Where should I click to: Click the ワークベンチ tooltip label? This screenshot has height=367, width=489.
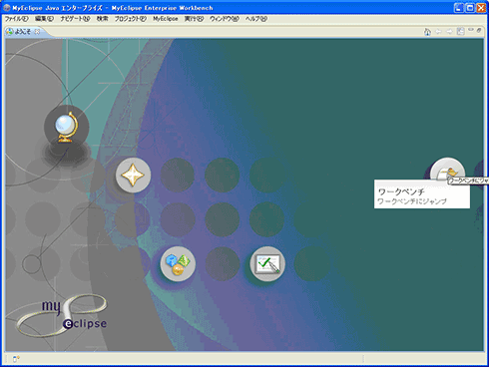[401, 191]
